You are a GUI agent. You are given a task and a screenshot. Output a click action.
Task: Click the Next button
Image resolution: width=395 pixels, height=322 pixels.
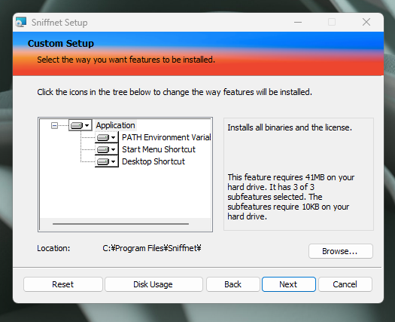pos(289,284)
